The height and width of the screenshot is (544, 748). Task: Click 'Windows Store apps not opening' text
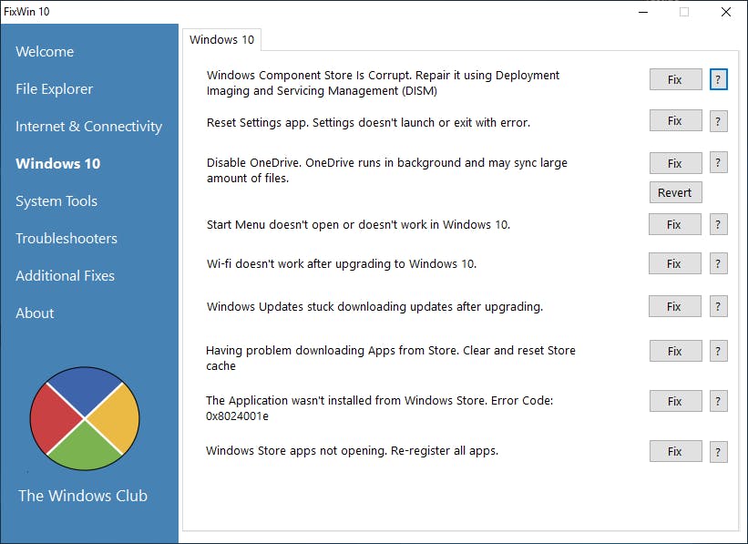coord(352,451)
